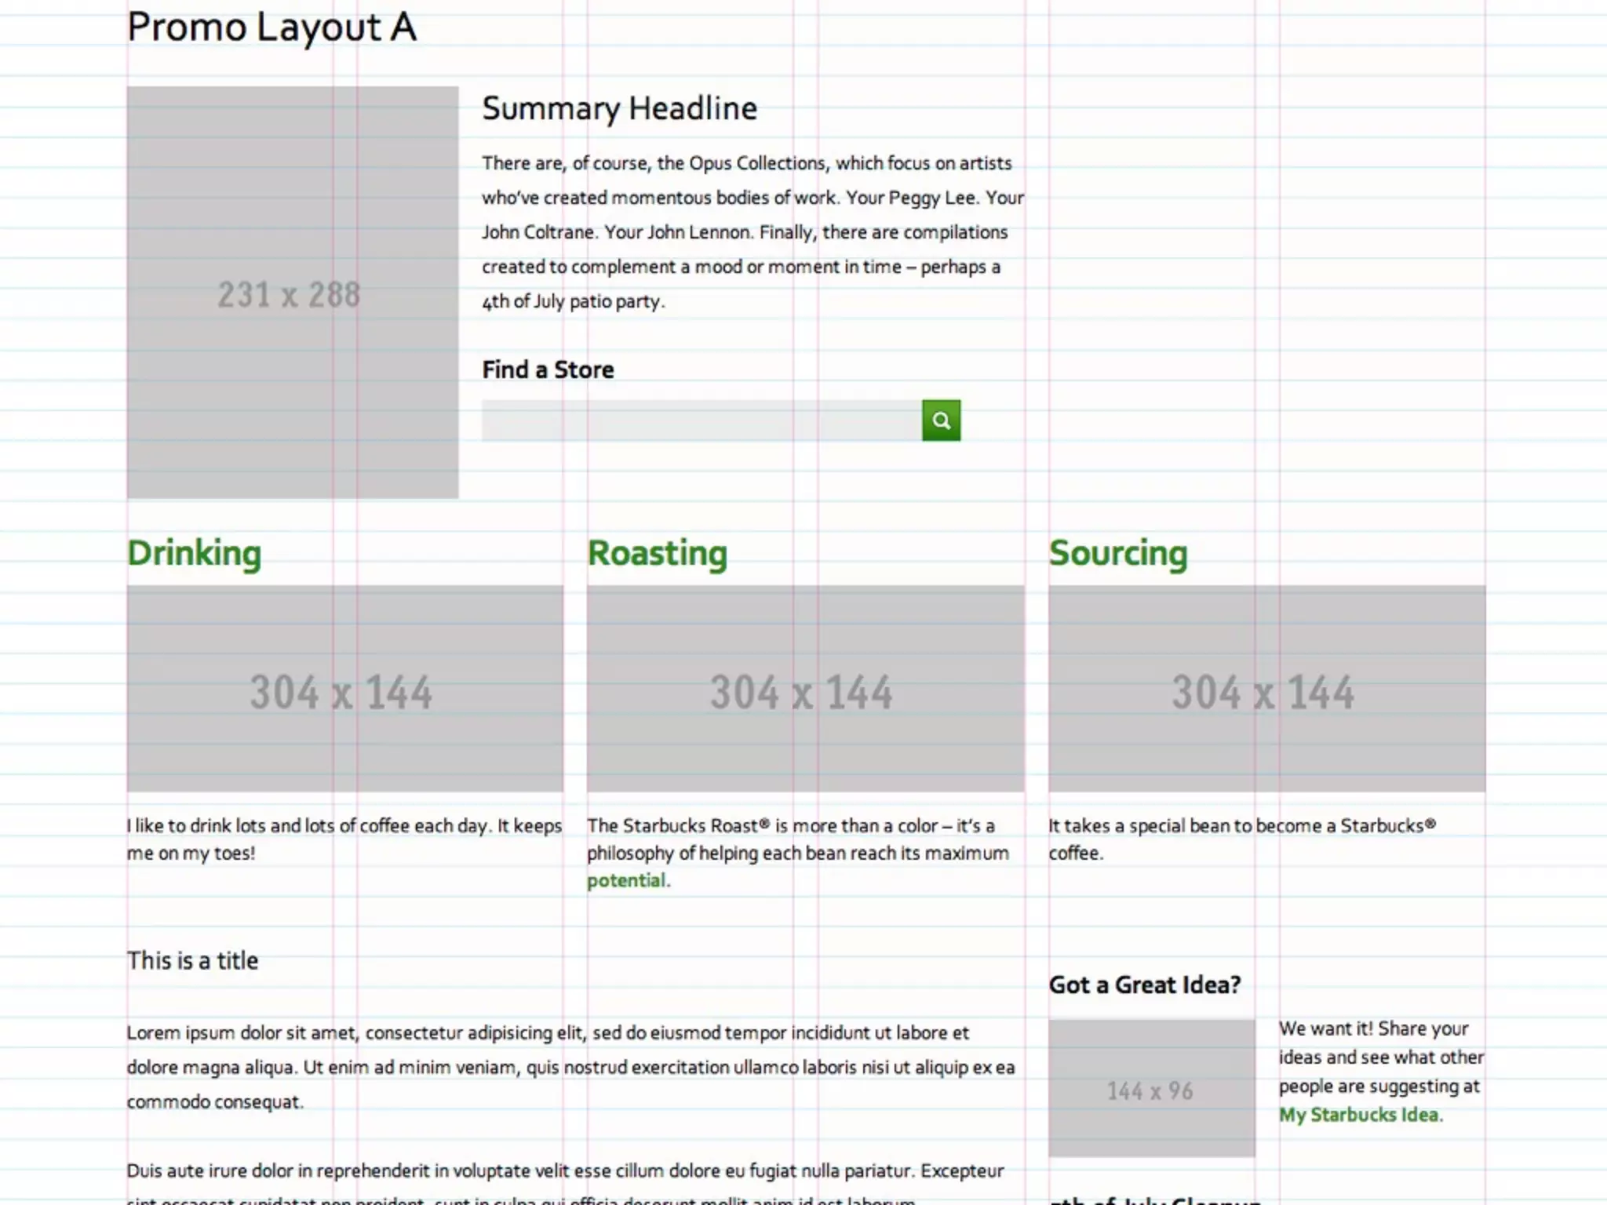Select the 304 x 144 image under Roasting
The width and height of the screenshot is (1607, 1205).
tap(806, 689)
